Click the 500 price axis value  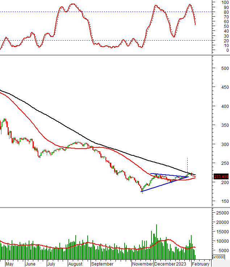[225, 68]
